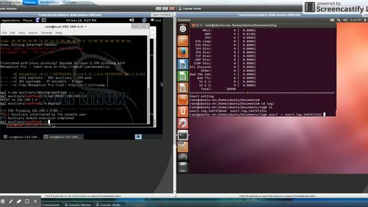Click Kali volume speaker icon
The height and width of the screenshot is (207, 368).
132,20
